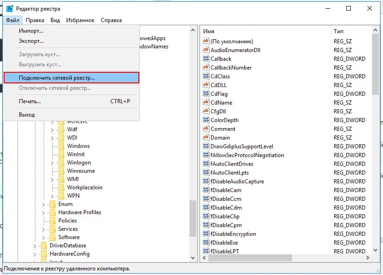Expand the Software key chevron

point(43,238)
